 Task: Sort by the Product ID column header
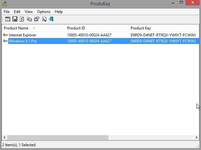tap(97, 28)
